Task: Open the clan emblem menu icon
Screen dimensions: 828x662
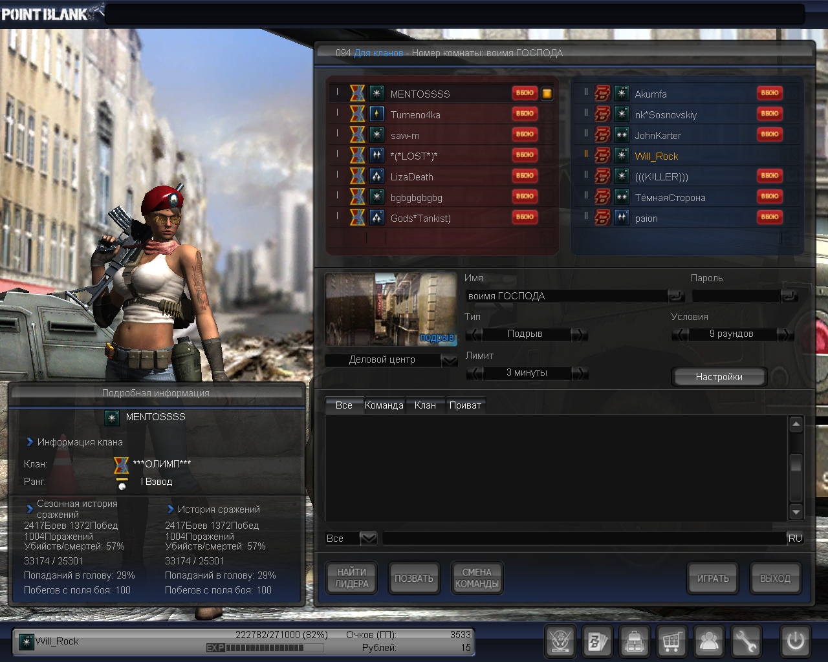Action: click(560, 641)
